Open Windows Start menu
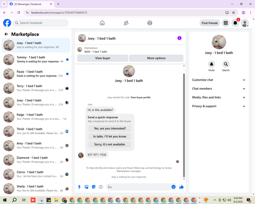255x204 pixels. pyautogui.click(x=5, y=200)
